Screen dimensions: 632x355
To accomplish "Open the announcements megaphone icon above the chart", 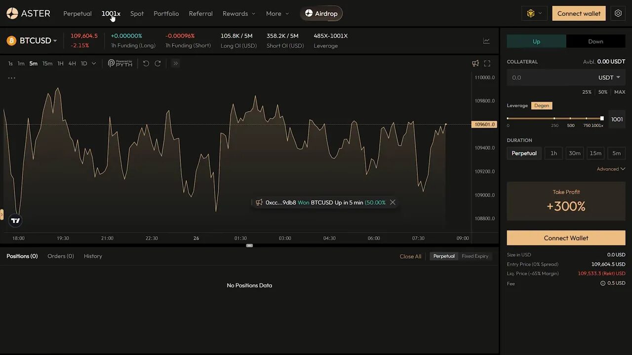I will click(475, 63).
